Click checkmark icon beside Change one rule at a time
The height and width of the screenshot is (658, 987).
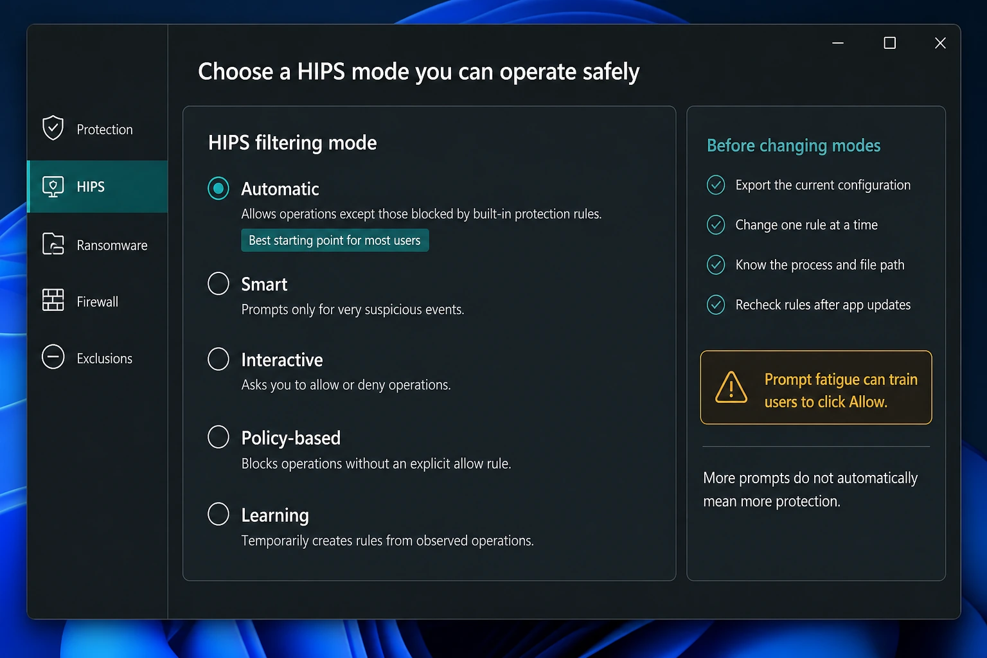pos(716,225)
